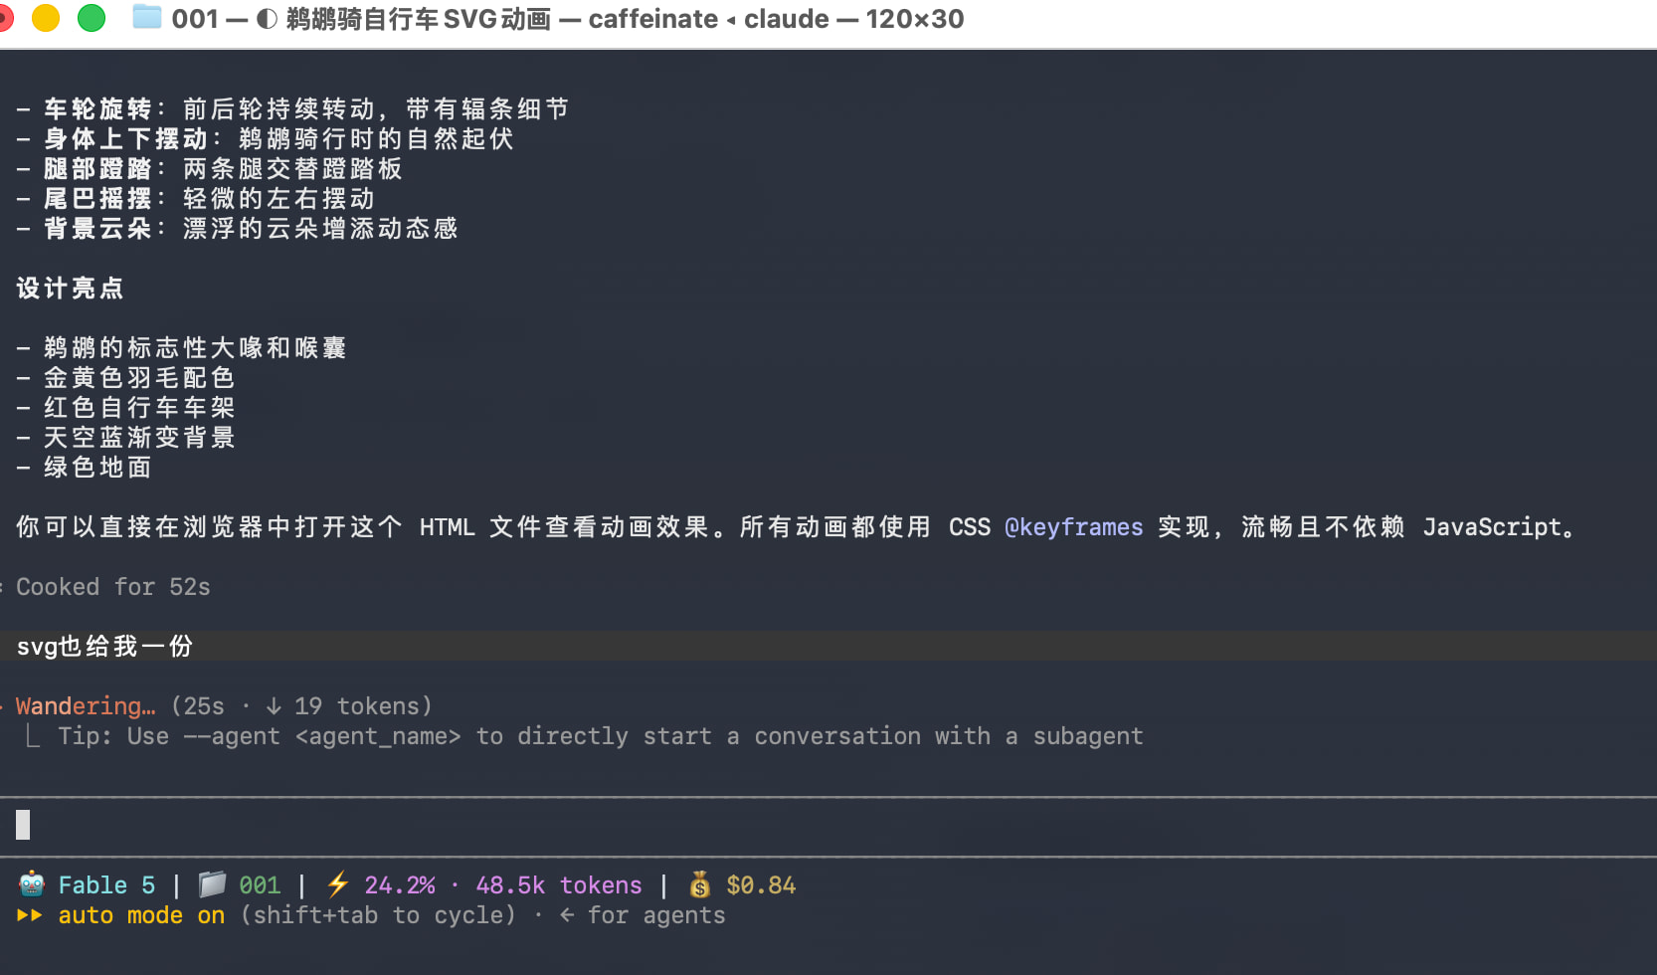This screenshot has height=975, width=1657.
Task: Click the 48.5k tokens counter
Action: pos(559,885)
